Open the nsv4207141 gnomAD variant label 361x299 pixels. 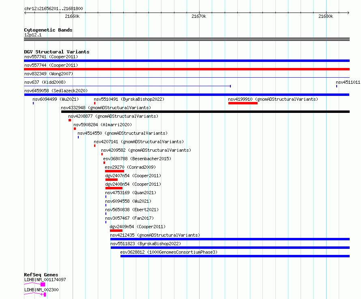[139, 142]
